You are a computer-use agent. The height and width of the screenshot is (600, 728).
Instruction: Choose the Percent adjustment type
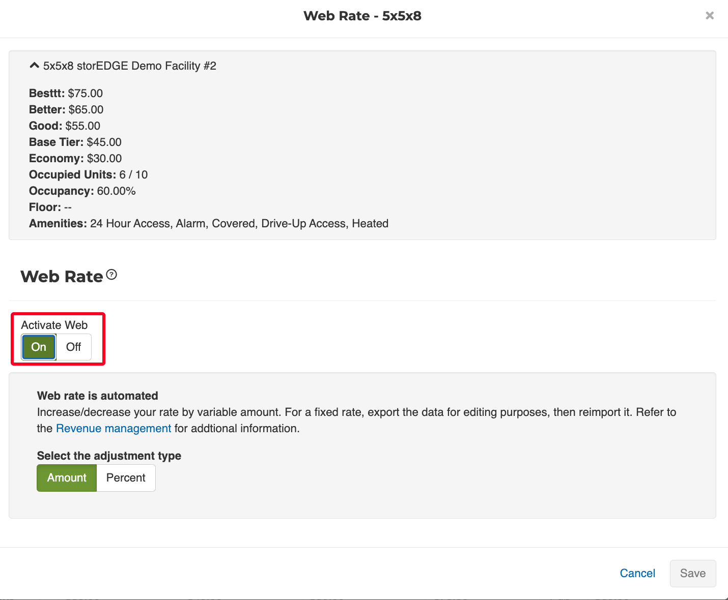pyautogui.click(x=126, y=478)
